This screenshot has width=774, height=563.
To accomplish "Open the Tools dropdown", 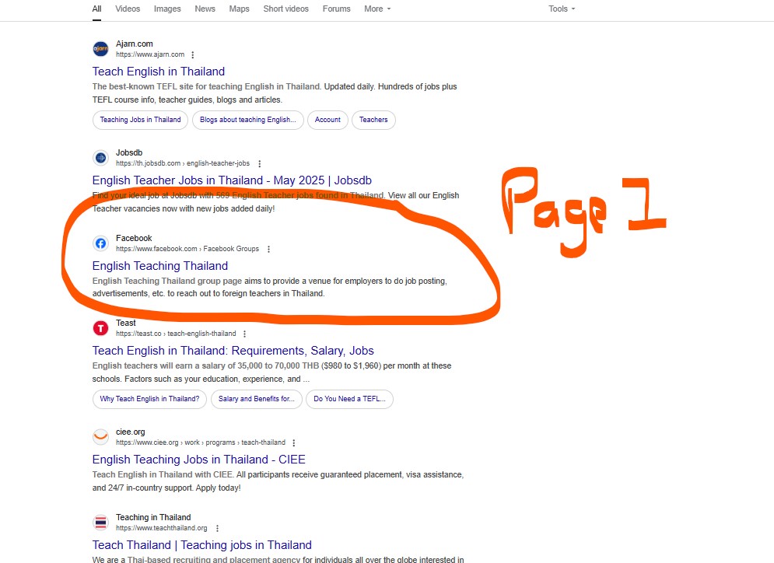I will 562,9.
